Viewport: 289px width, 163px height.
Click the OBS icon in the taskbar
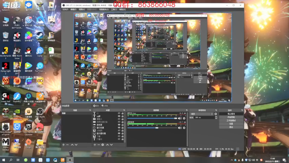pos(70,160)
